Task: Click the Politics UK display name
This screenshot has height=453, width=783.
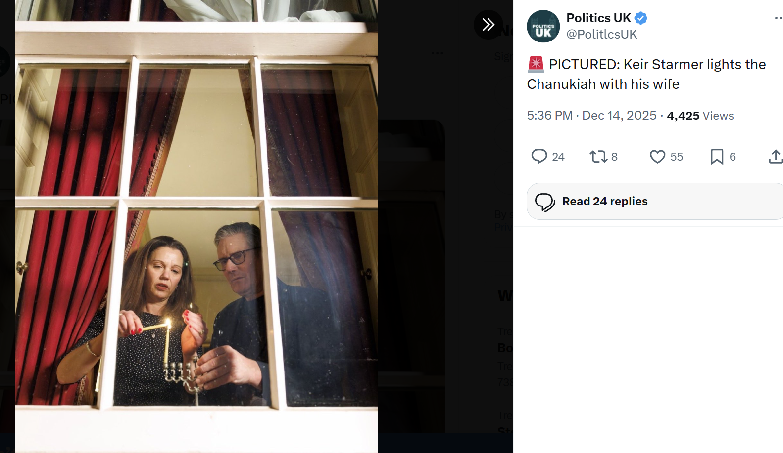Action: 598,18
